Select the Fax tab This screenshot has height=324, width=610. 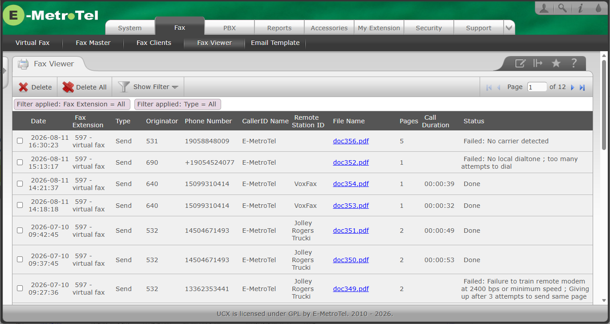coord(180,27)
